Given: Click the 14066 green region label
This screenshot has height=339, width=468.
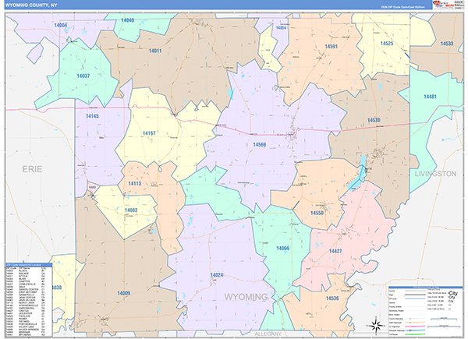Looking at the screenshot, I should coord(282,248).
